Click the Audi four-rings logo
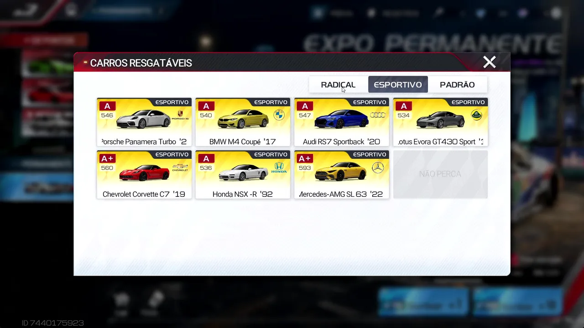Screen dimensions: 584x328 [378, 115]
